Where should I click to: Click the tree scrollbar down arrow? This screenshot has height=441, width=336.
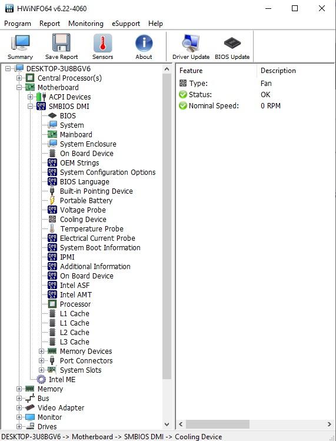167,425
